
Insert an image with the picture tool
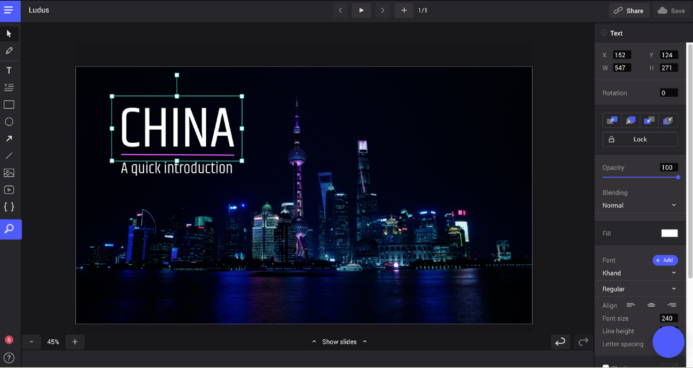[x=9, y=173]
